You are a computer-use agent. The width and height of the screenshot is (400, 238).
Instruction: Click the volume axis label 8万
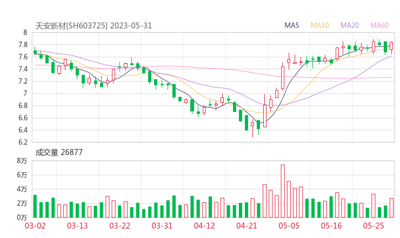22,161
